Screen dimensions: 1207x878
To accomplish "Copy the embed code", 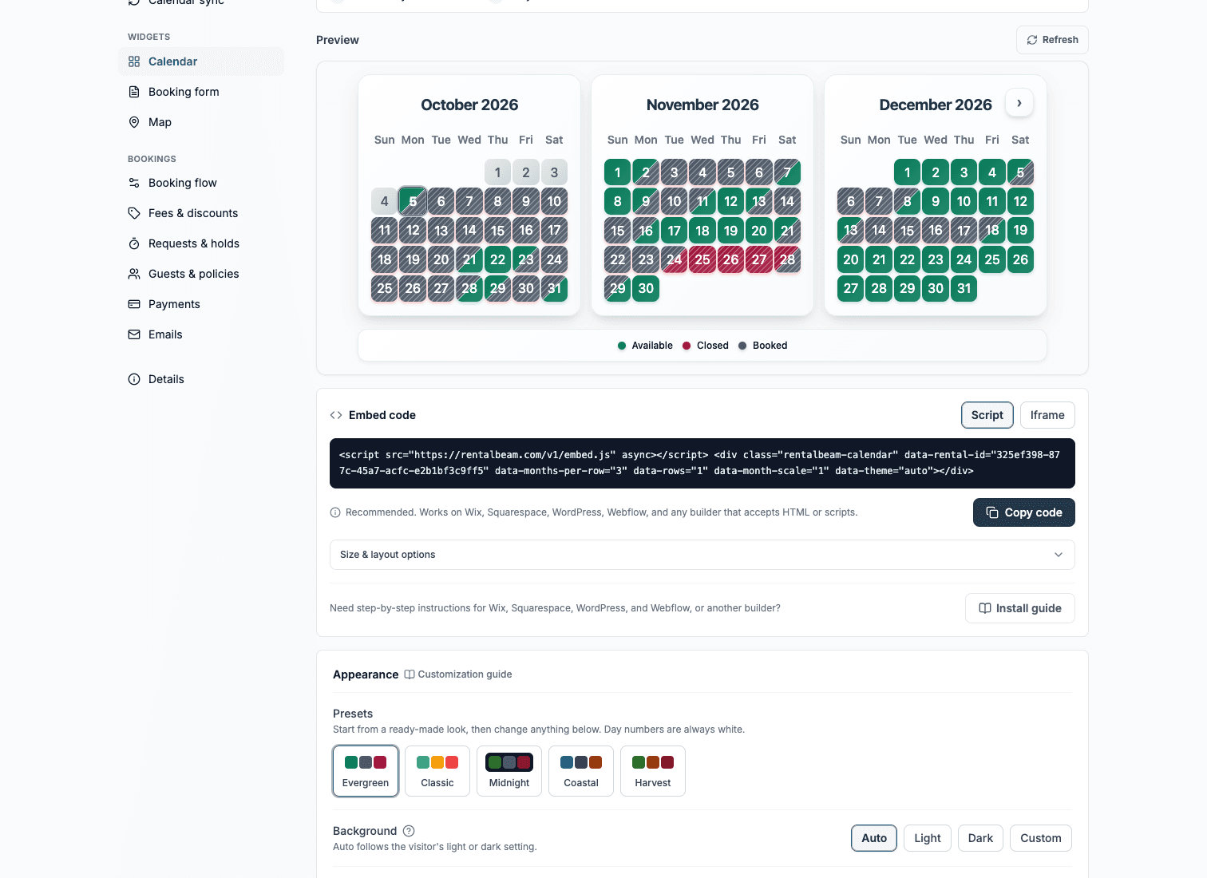I will (x=1024, y=512).
